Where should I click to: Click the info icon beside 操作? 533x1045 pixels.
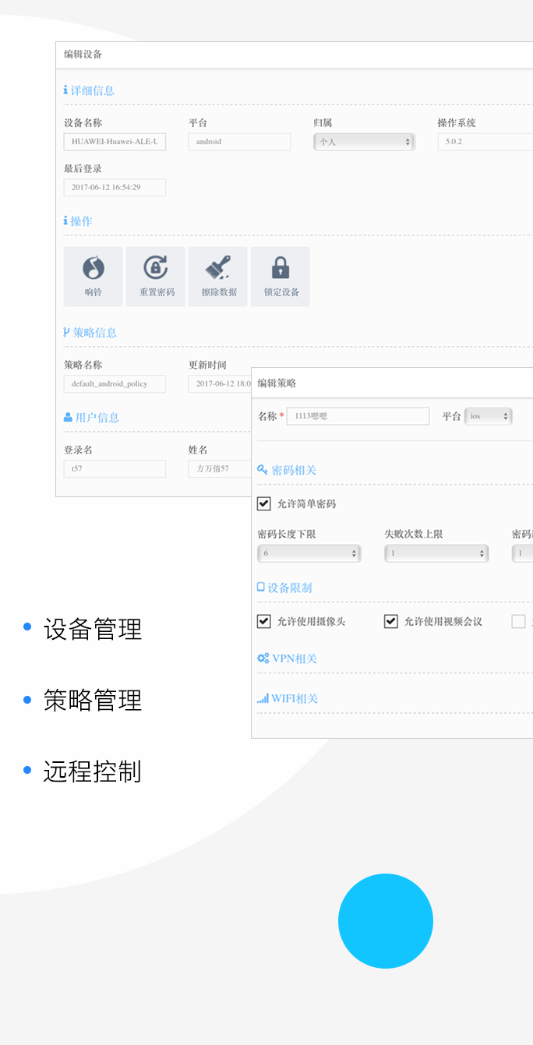65,221
